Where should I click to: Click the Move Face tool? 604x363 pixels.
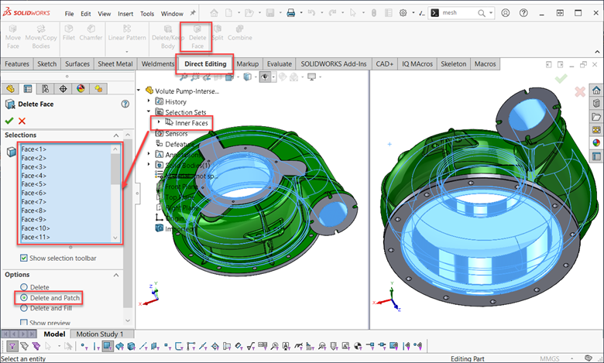12,37
